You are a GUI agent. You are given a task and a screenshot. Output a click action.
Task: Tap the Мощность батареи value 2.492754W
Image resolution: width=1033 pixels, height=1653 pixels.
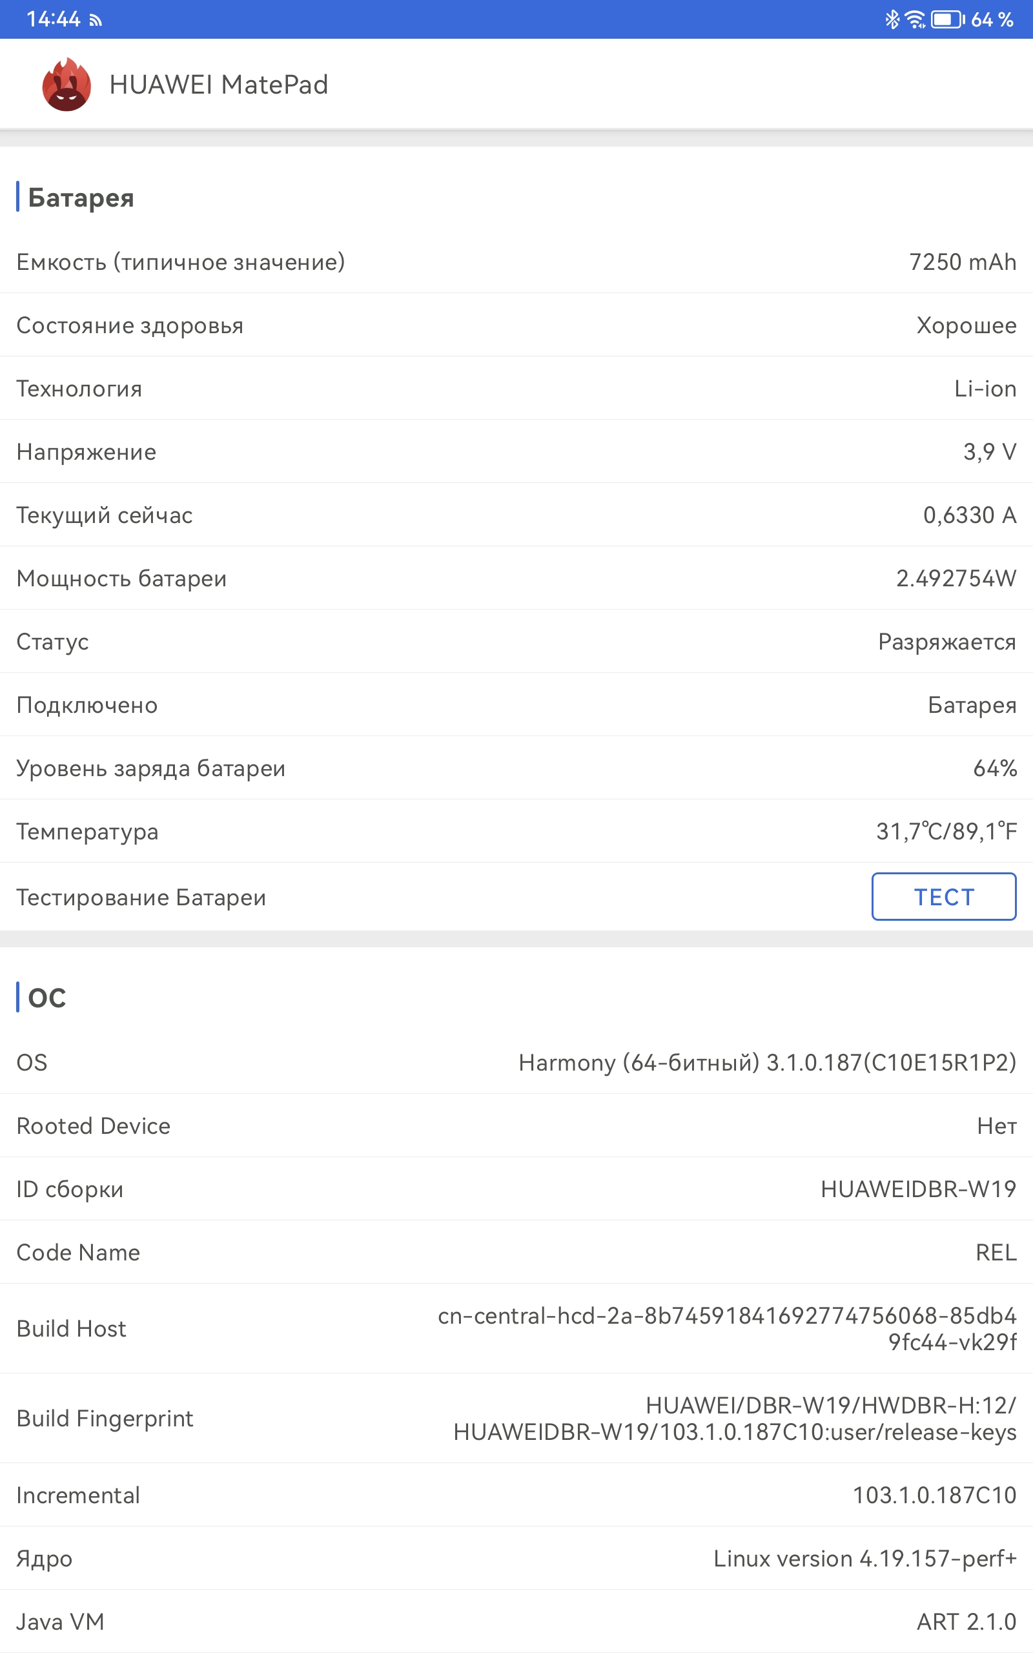[956, 579]
